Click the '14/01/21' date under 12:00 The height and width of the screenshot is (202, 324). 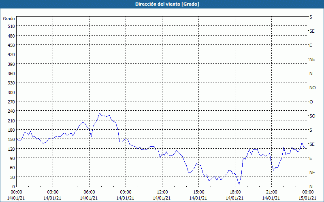click(162, 198)
